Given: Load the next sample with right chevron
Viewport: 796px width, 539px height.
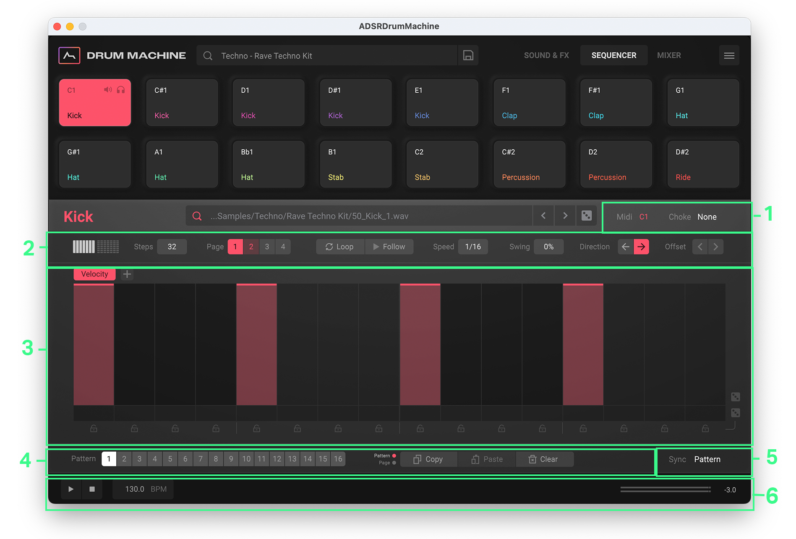Looking at the screenshot, I should [x=565, y=216].
